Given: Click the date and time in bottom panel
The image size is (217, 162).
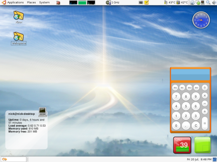Looking at the screenshot, I should [x=199, y=159].
